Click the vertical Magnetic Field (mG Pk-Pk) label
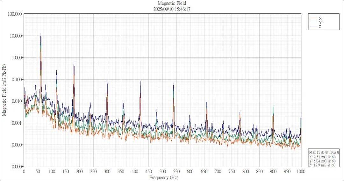Viewport: 344px width, 181px height. (x=4, y=90)
